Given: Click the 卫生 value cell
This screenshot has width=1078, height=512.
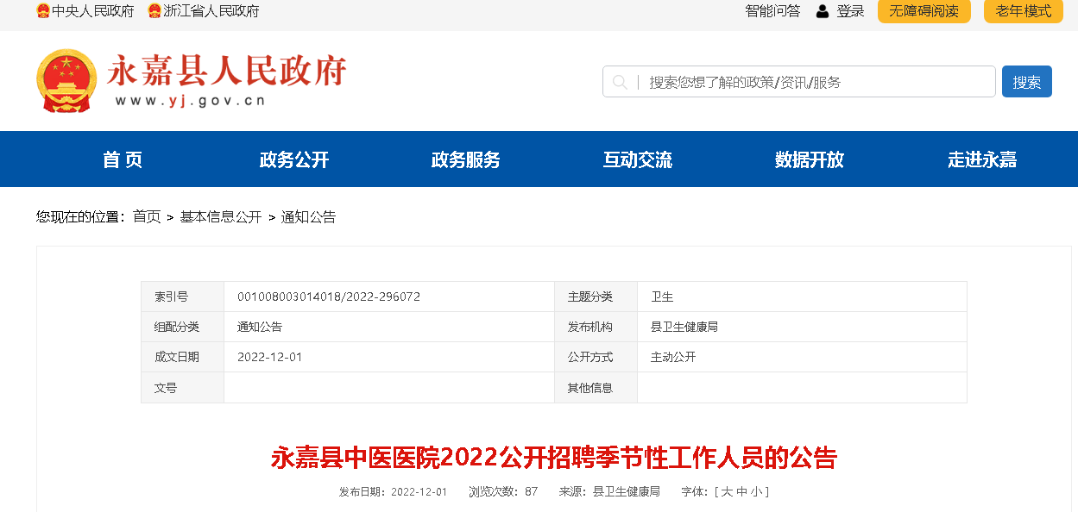Looking at the screenshot, I should (x=802, y=297).
